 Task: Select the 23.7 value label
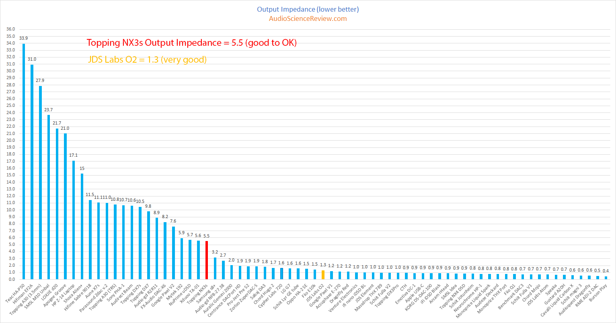pyautogui.click(x=49, y=109)
